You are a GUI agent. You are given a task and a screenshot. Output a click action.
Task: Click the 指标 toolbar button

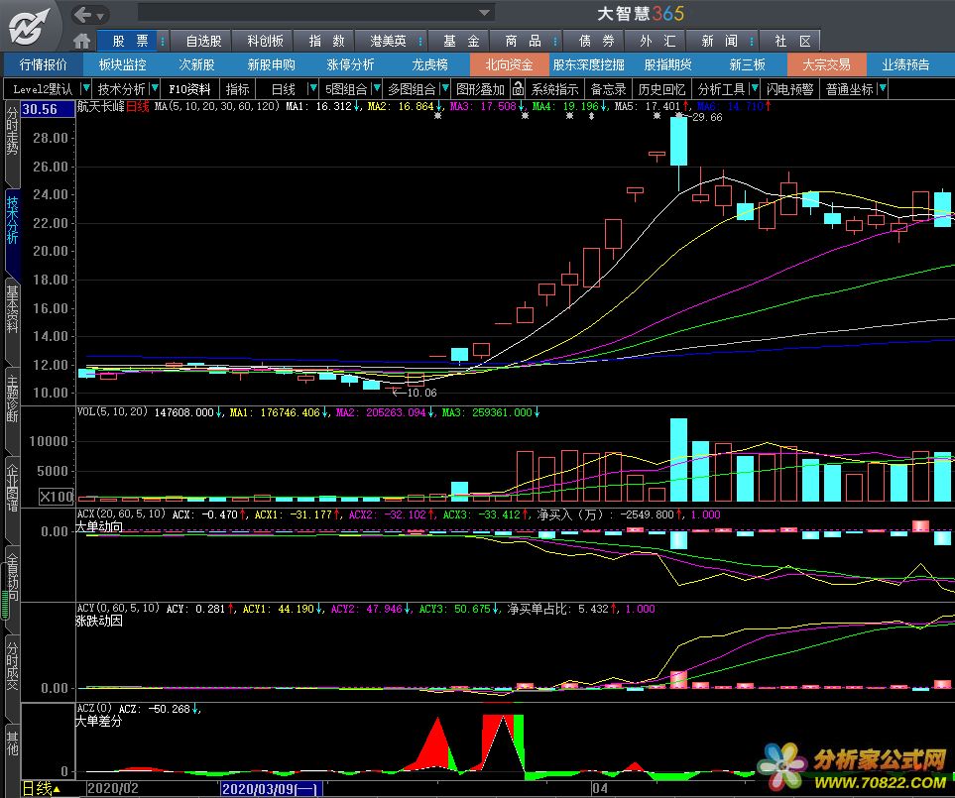[238, 89]
